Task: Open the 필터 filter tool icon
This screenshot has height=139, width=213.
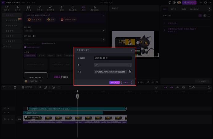Action: pyautogui.click(x=61, y=8)
